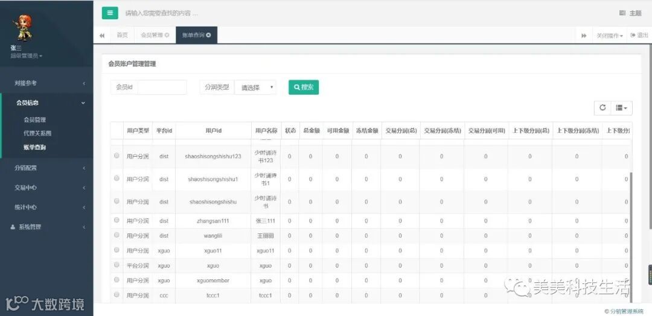Open 账单查询 in the sidebar

click(35, 147)
